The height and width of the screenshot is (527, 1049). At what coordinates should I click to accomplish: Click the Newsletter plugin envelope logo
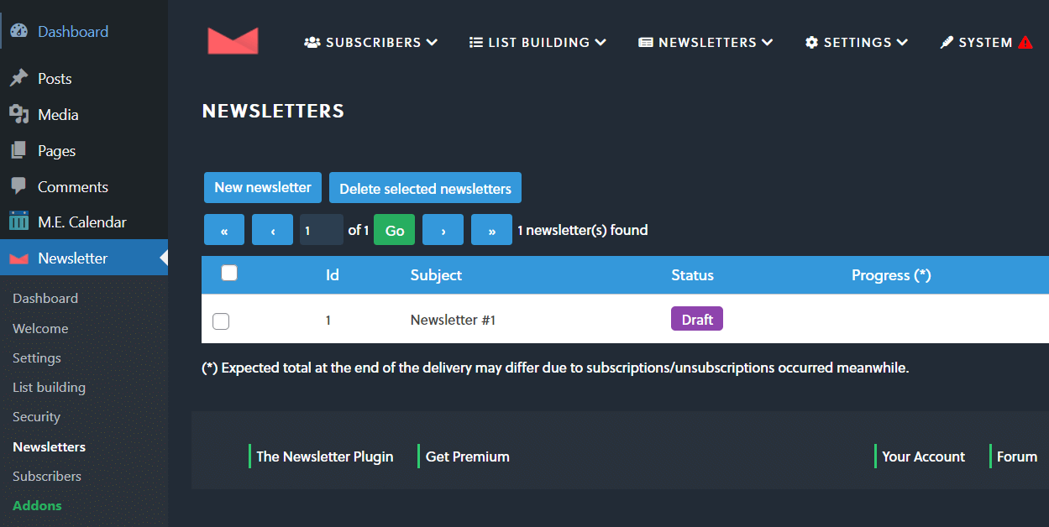233,41
